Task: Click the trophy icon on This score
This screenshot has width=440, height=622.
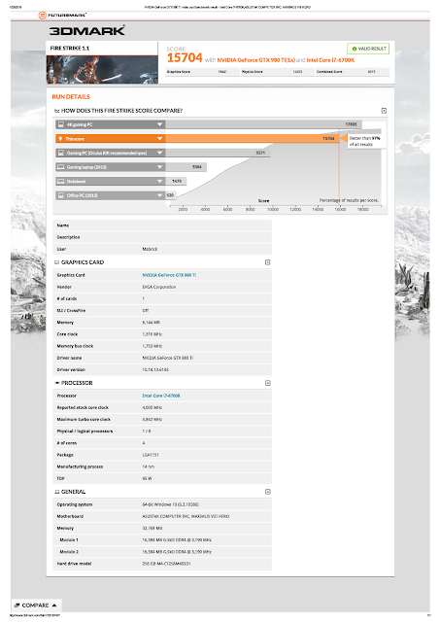Action: point(60,139)
